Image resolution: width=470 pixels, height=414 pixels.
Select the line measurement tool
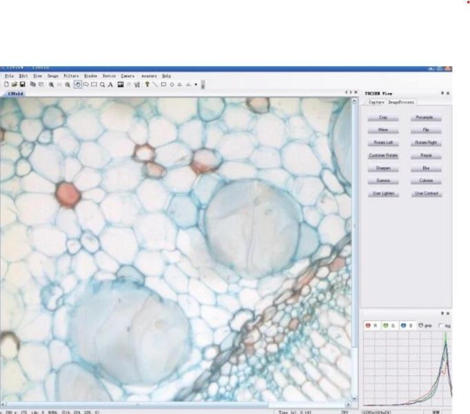tap(155, 85)
